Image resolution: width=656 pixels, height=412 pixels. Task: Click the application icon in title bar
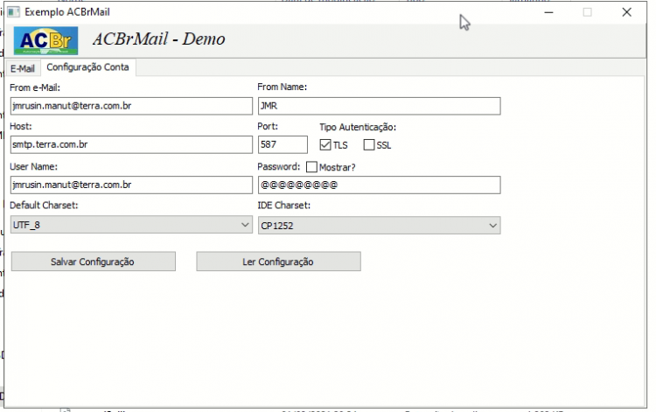click(14, 11)
